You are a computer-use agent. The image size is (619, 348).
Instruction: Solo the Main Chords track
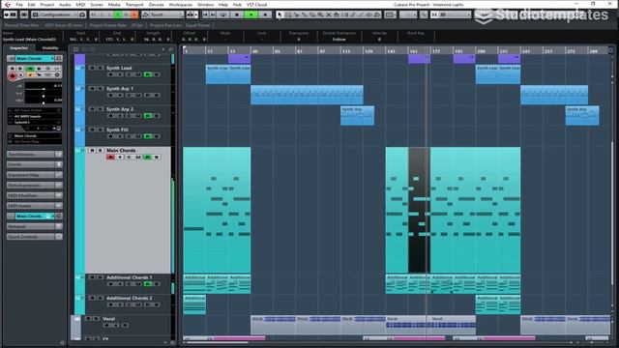[101, 151]
